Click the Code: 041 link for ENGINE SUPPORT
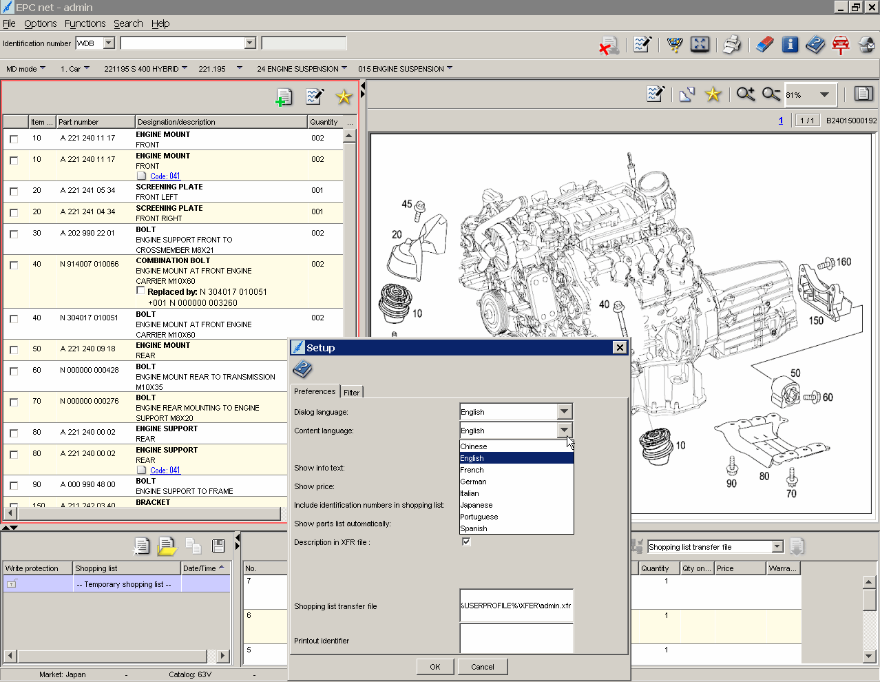Screen dimensions: 880x682 click(x=165, y=471)
